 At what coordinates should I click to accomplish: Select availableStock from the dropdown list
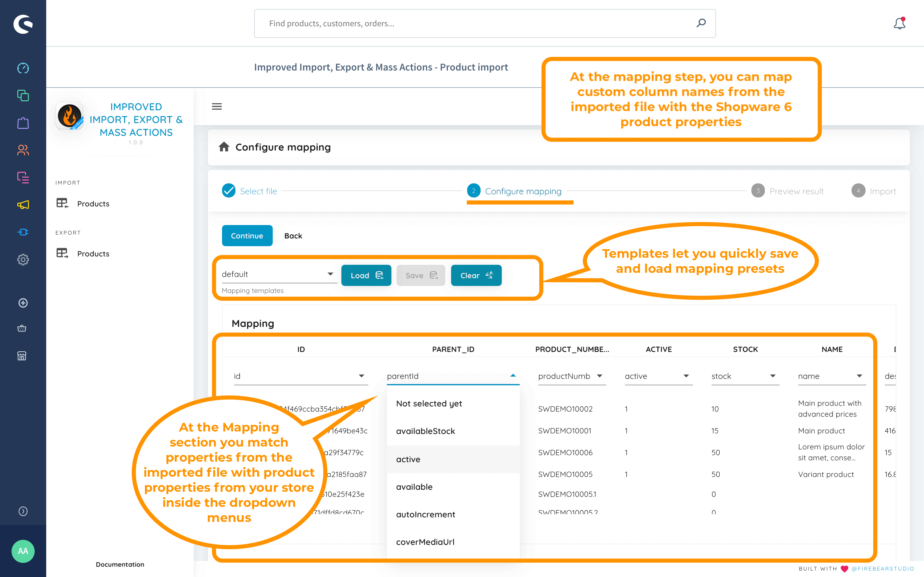pyautogui.click(x=425, y=431)
